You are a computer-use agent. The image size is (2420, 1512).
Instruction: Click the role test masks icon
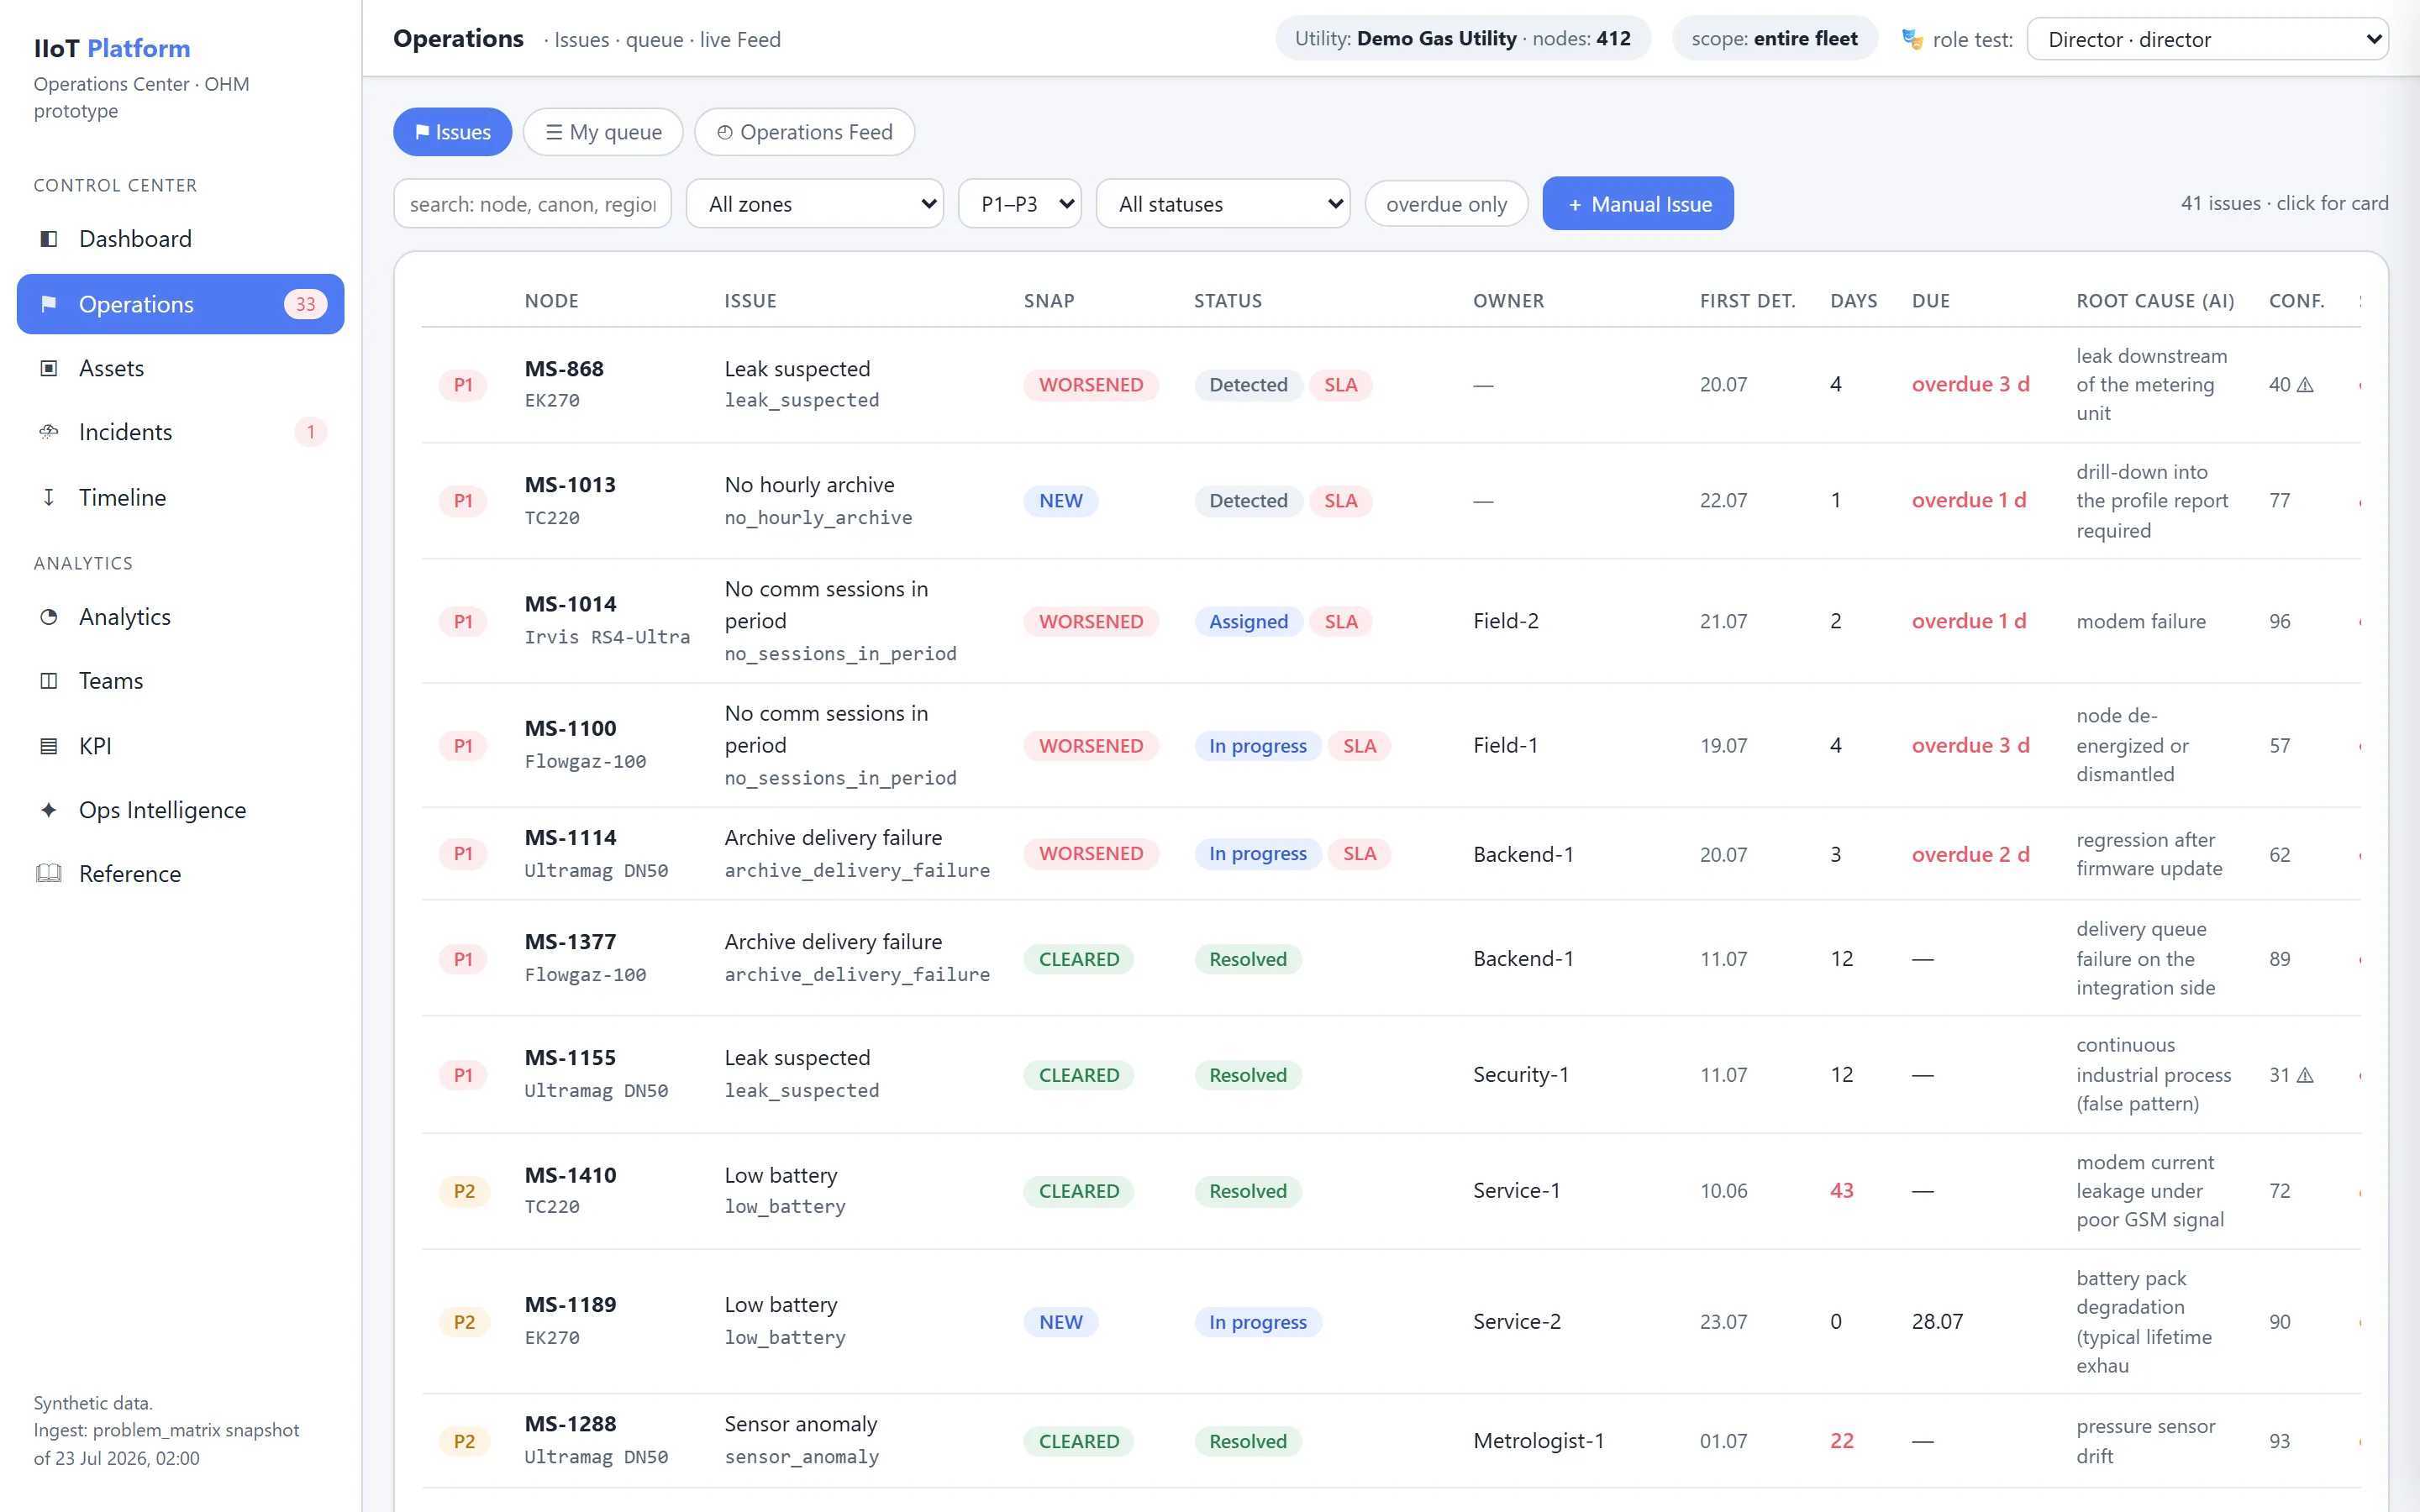click(x=1912, y=39)
